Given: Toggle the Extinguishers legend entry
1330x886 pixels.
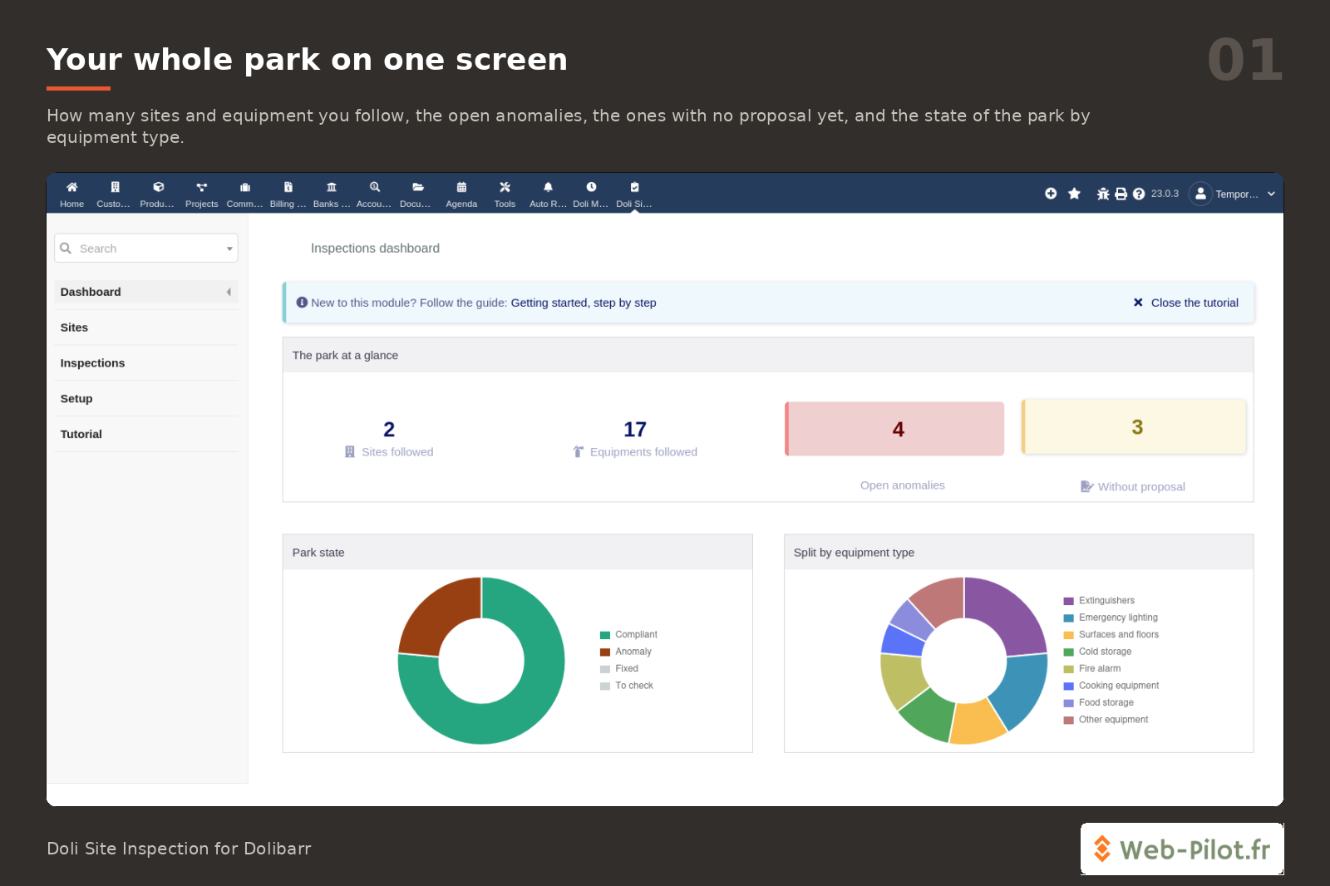Looking at the screenshot, I should [x=1099, y=601].
